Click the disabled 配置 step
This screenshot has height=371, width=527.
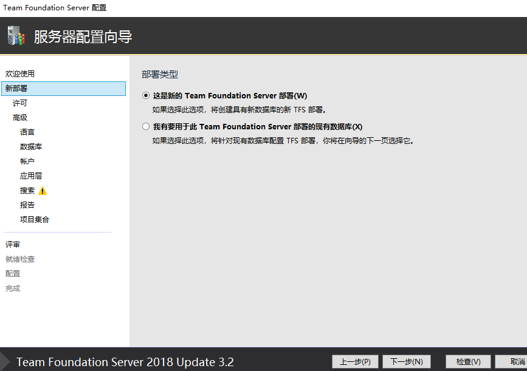(x=12, y=274)
